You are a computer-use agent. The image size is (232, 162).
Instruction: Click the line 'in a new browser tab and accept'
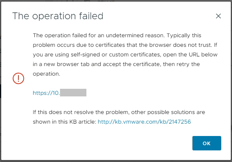click(x=116, y=64)
